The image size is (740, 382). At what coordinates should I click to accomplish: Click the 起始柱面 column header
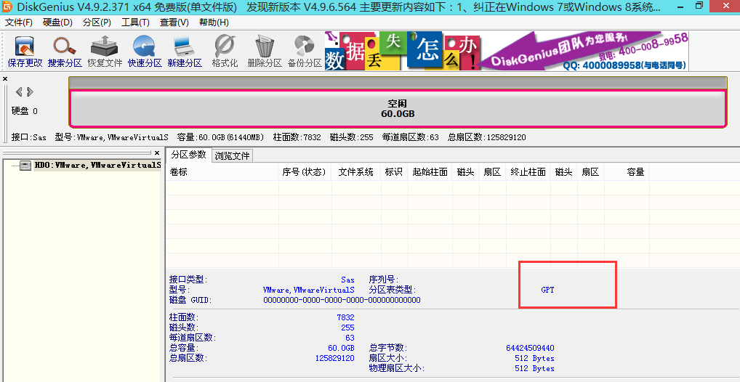coord(430,172)
